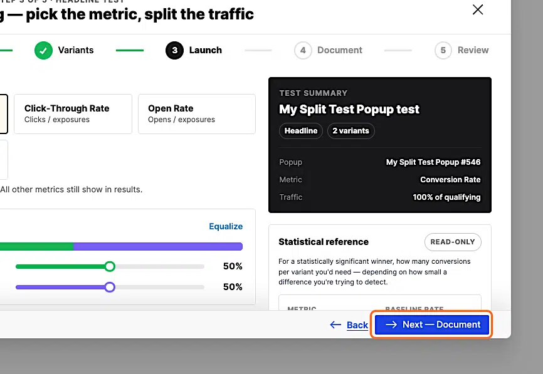Click 100% of qualifying traffic value
The image size is (543, 374).
point(446,197)
